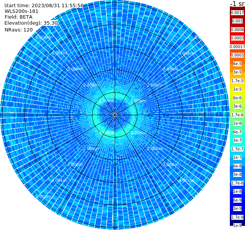
Task: Click the 6e-8 colorbar label
Action: 237,166
